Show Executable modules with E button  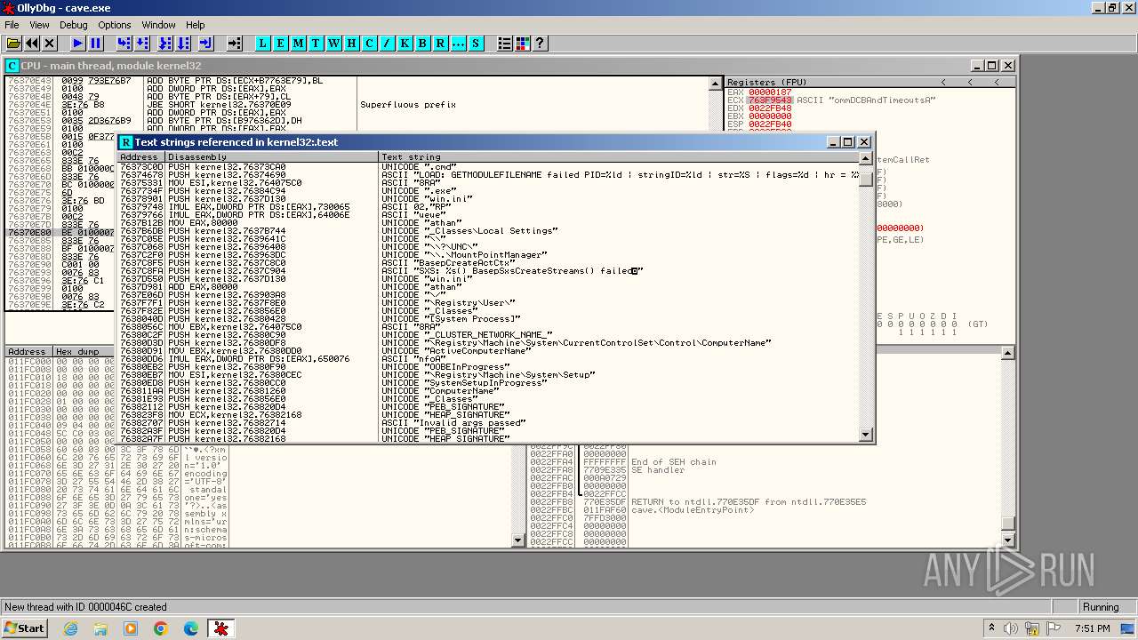pyautogui.click(x=281, y=43)
